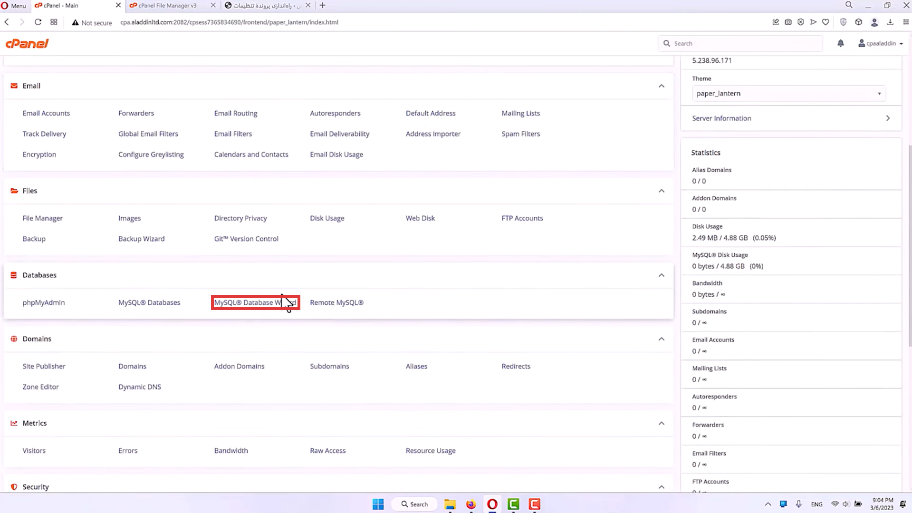Viewport: 912px width, 513px height.
Task: Click the Files section folder icon
Action: 14,191
